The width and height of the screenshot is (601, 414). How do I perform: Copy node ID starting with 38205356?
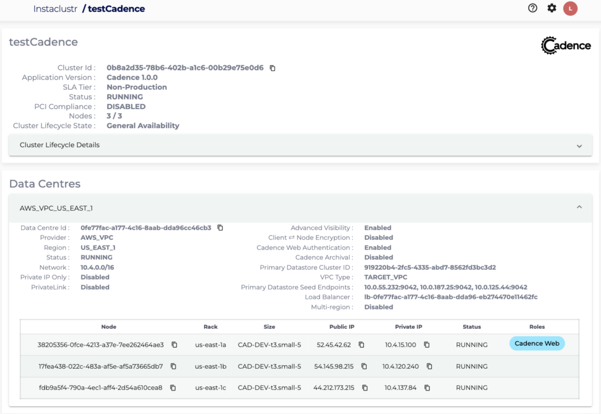[174, 345]
